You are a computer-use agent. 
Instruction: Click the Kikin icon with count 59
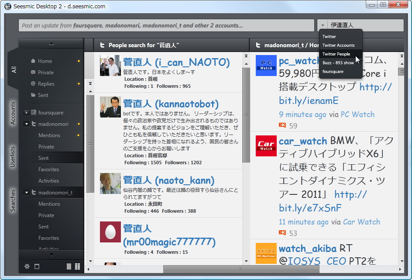pyautogui.click(x=282, y=125)
